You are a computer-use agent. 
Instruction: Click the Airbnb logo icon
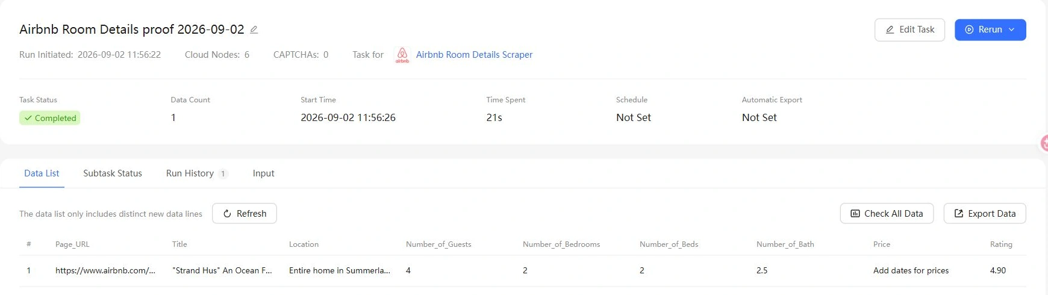pyautogui.click(x=402, y=55)
